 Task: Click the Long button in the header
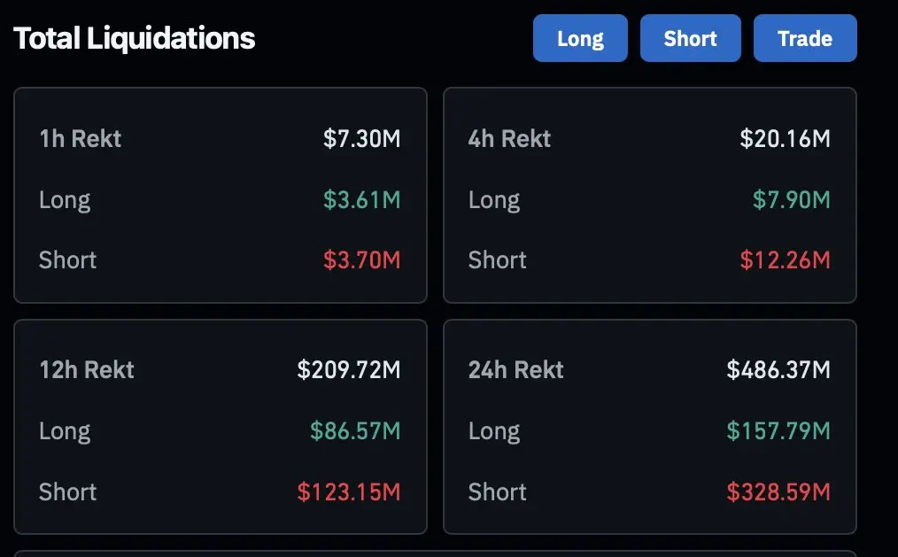[580, 38]
